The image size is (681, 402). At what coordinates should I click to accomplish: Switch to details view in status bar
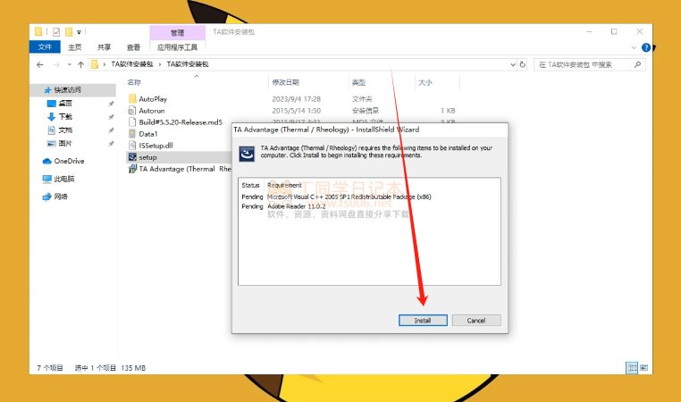632,368
